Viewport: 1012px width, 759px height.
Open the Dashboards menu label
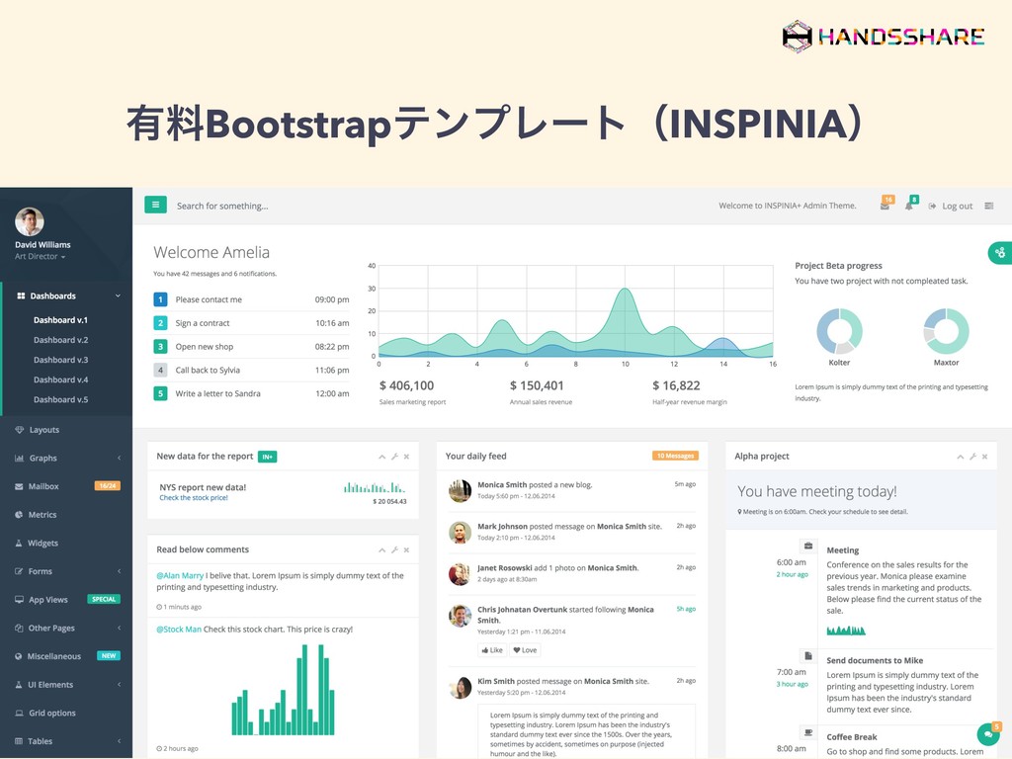[x=53, y=296]
